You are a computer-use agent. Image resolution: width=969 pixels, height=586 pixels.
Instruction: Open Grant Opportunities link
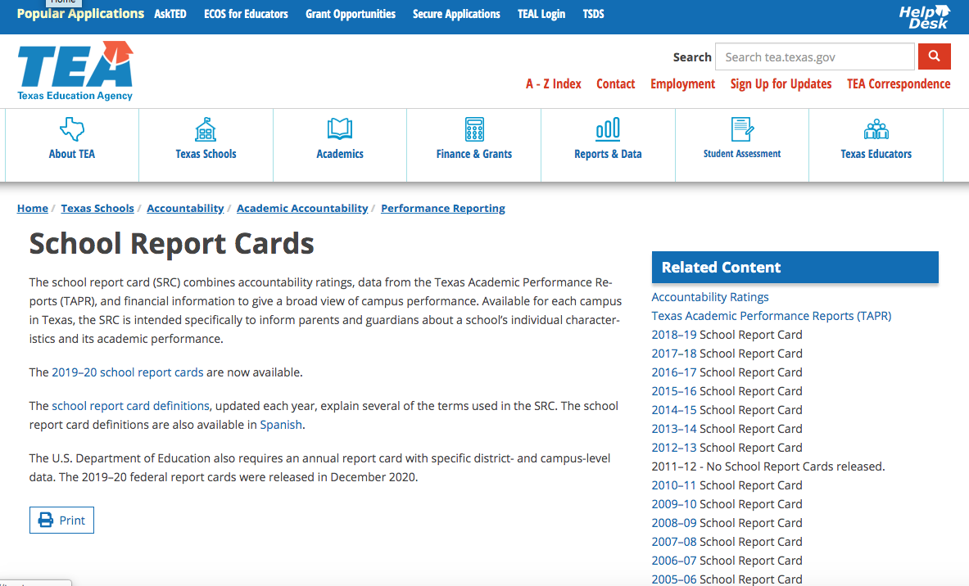351,14
